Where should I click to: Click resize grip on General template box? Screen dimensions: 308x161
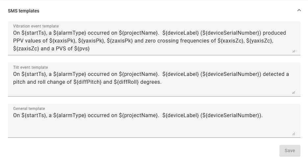[294, 134]
